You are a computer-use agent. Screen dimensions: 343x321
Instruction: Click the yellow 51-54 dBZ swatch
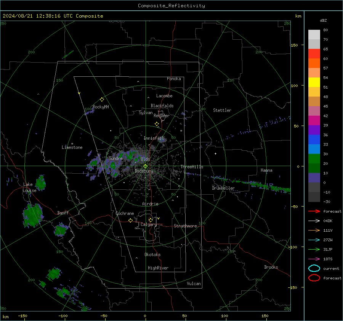pos(314,82)
